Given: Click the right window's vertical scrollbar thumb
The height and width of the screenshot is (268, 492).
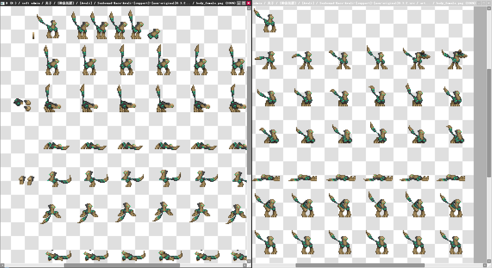Looking at the screenshot, I should pyautogui.click(x=489, y=123).
